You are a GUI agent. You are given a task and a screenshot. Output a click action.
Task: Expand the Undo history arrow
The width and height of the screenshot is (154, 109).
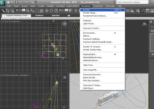[24, 2]
